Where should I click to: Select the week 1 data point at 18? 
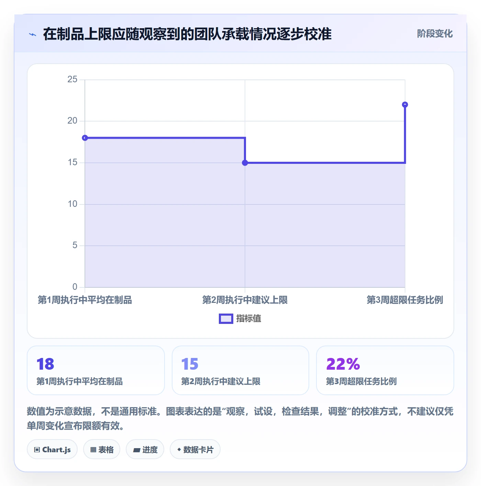coord(85,138)
